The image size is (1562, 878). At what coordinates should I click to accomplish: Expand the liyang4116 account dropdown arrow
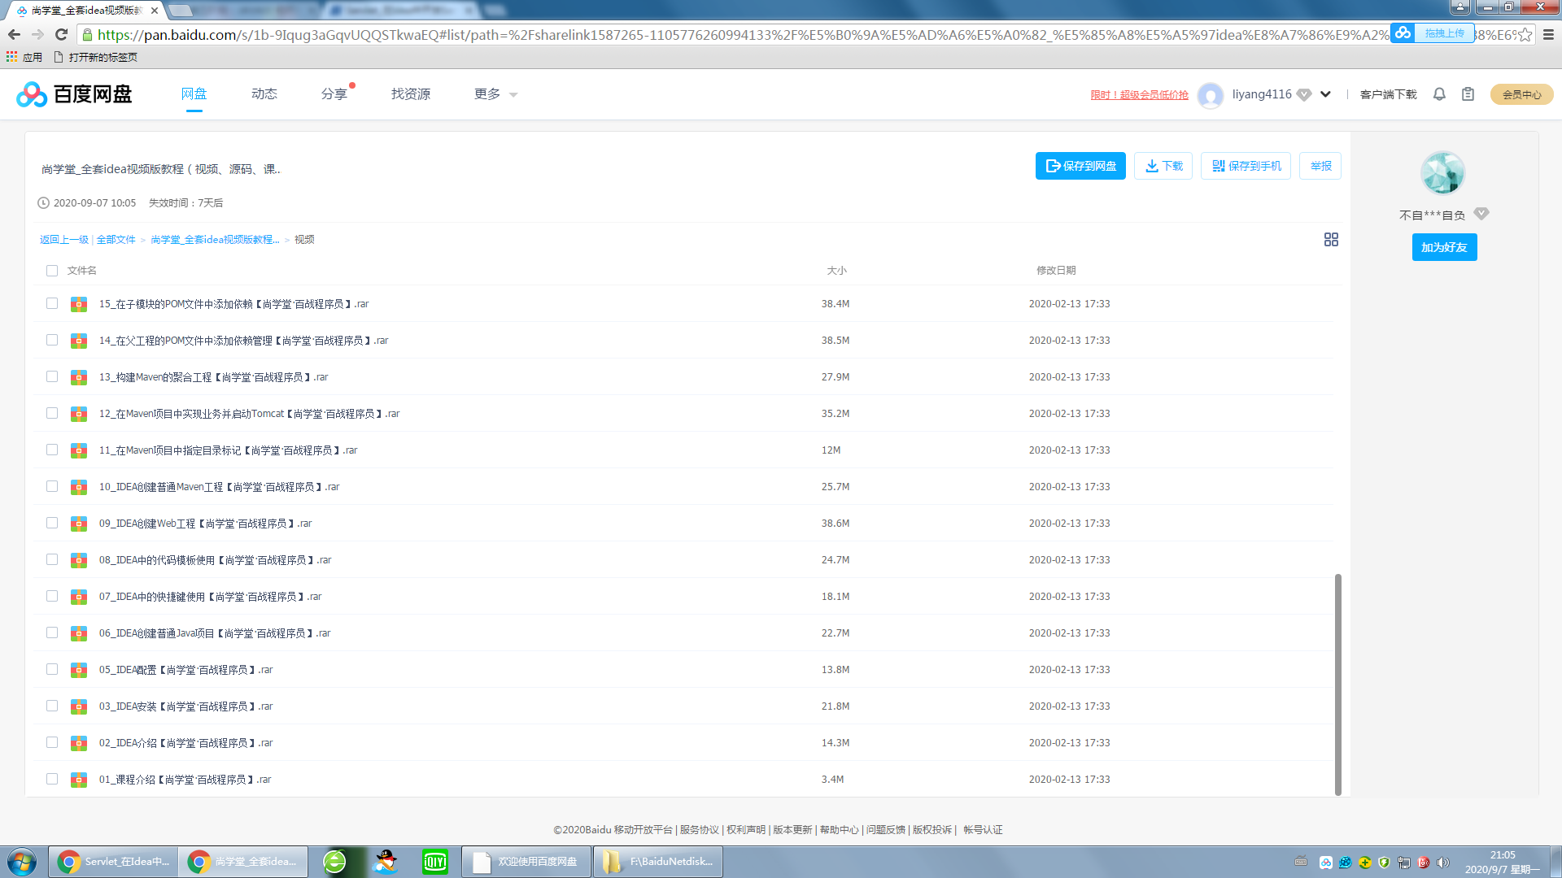click(1325, 94)
